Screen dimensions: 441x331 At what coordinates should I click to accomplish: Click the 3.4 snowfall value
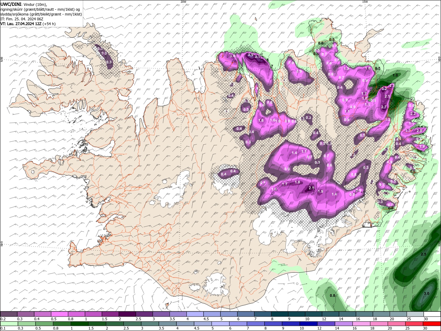coord(250,54)
